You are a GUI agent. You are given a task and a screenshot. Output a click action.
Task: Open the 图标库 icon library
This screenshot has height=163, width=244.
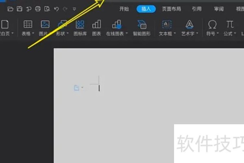(80, 24)
